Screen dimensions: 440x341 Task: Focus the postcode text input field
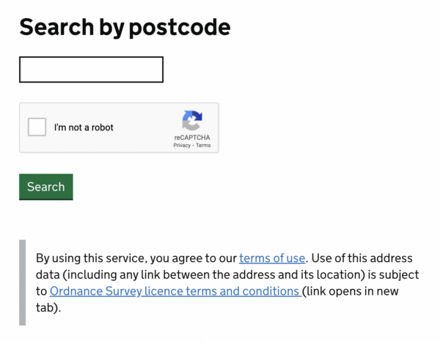(x=91, y=70)
